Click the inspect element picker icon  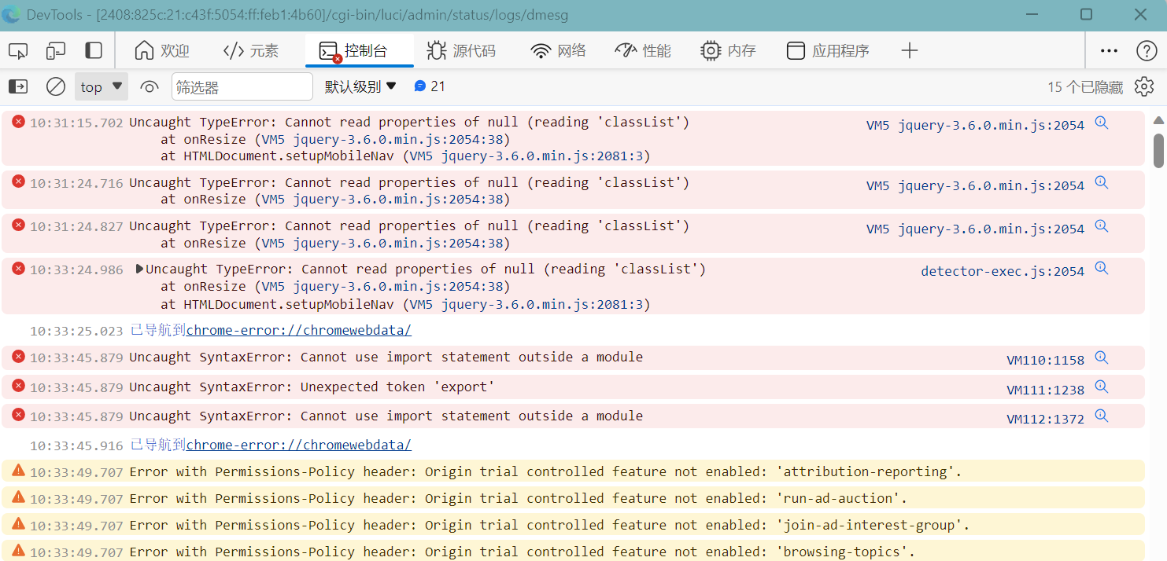pyautogui.click(x=18, y=51)
